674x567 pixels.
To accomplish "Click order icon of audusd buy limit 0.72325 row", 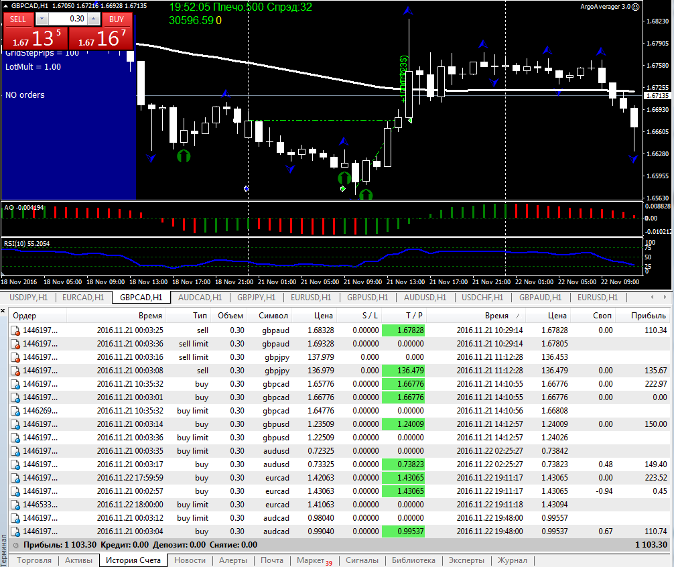I will click(x=15, y=451).
